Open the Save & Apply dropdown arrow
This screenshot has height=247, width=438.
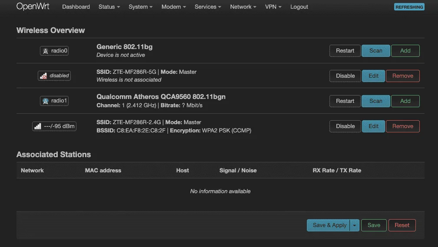pos(355,225)
